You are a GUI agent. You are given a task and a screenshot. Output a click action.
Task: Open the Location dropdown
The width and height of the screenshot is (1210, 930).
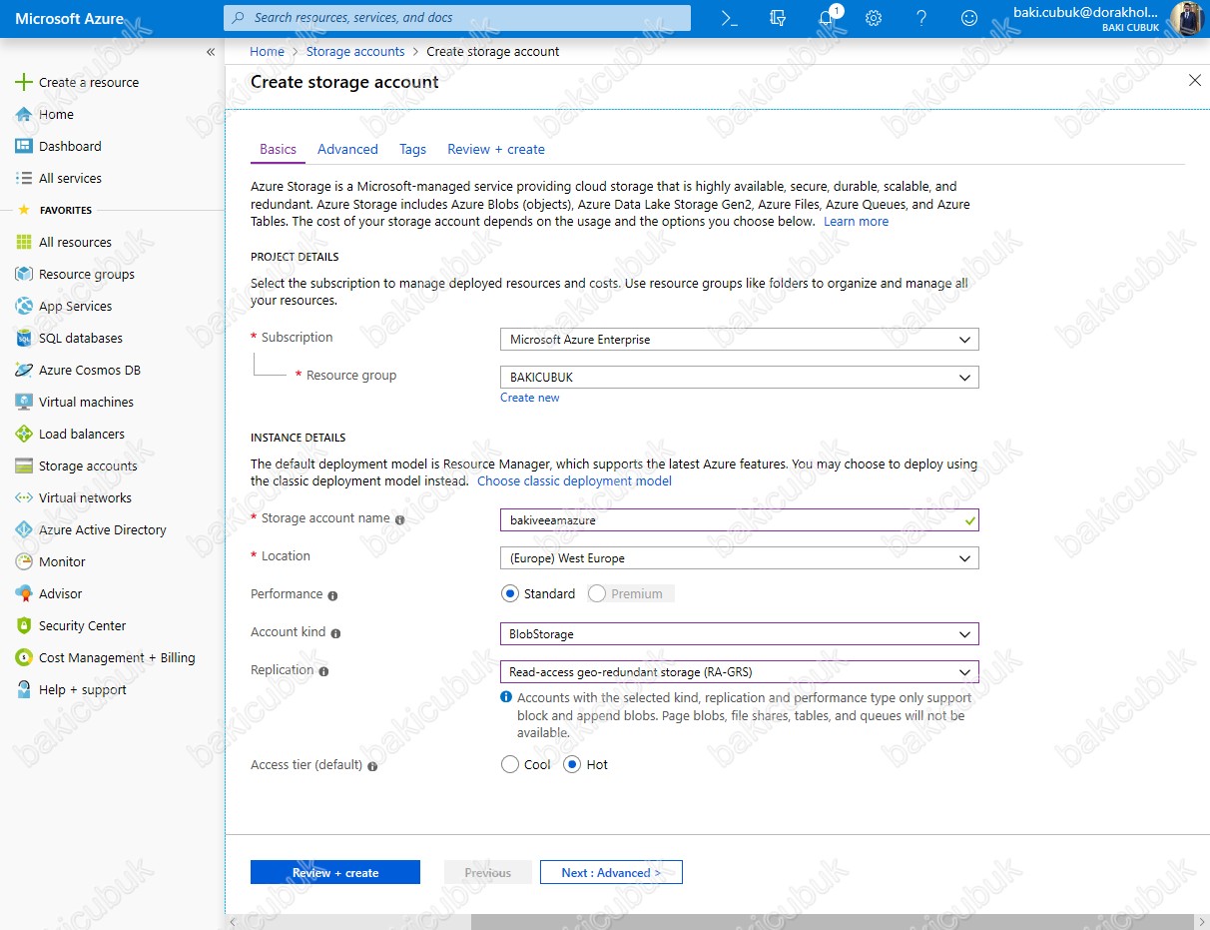coord(739,558)
